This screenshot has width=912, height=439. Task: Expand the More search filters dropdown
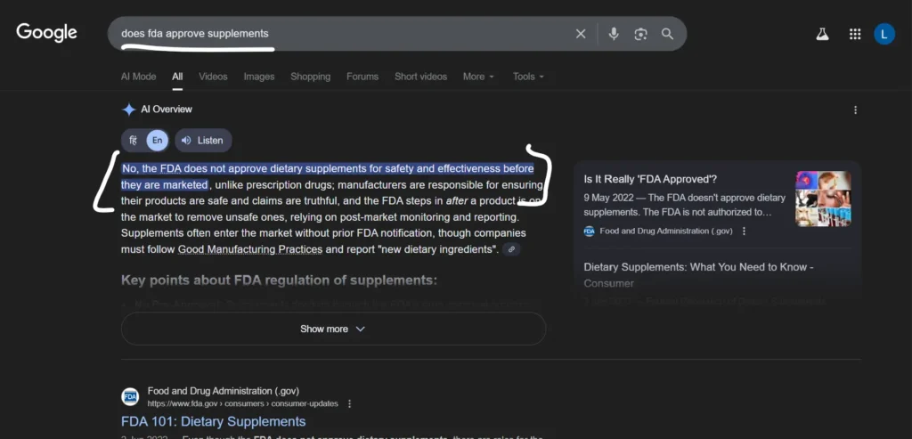(478, 77)
